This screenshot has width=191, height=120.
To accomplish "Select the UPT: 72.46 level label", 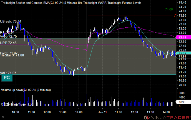I will (x=8, y=43).
